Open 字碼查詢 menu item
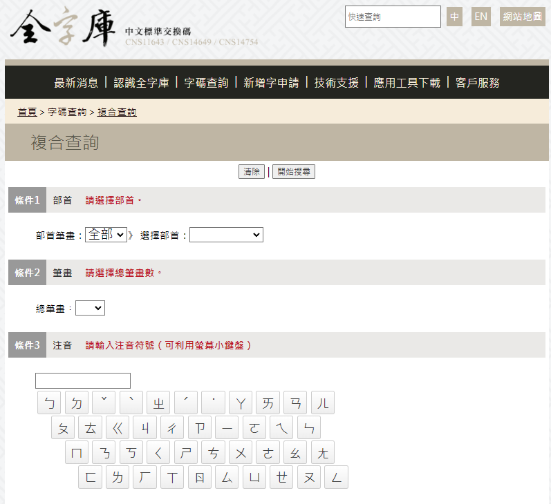The height and width of the screenshot is (504, 551). tap(206, 83)
